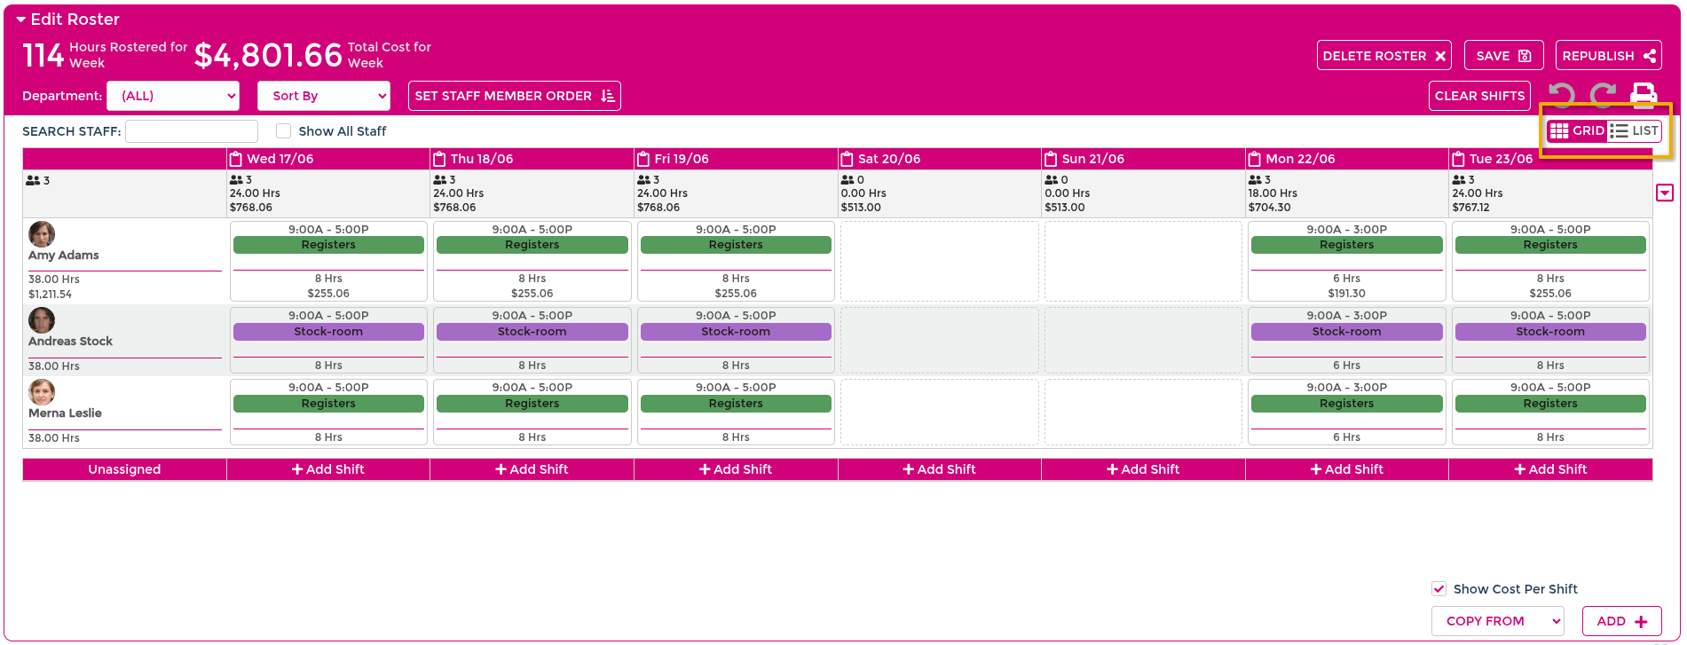Click the Mon 22/06 $704.30 cost
Image resolution: width=1687 pixels, height=645 pixels.
pos(1269,208)
